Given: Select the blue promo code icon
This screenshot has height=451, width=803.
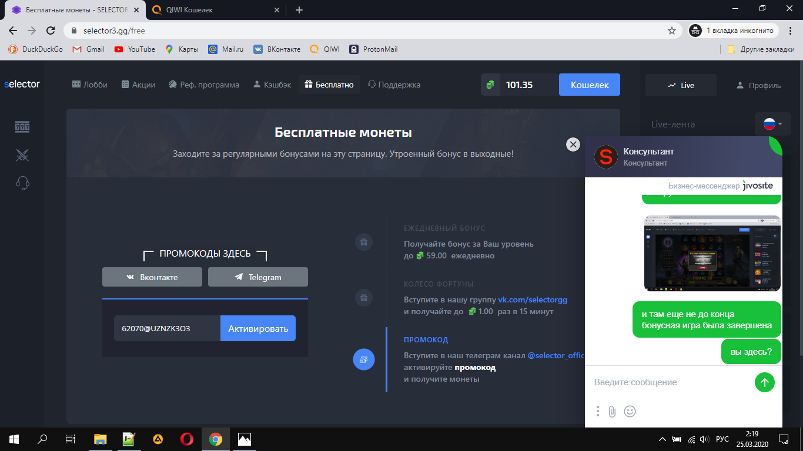Looking at the screenshot, I should pos(364,359).
